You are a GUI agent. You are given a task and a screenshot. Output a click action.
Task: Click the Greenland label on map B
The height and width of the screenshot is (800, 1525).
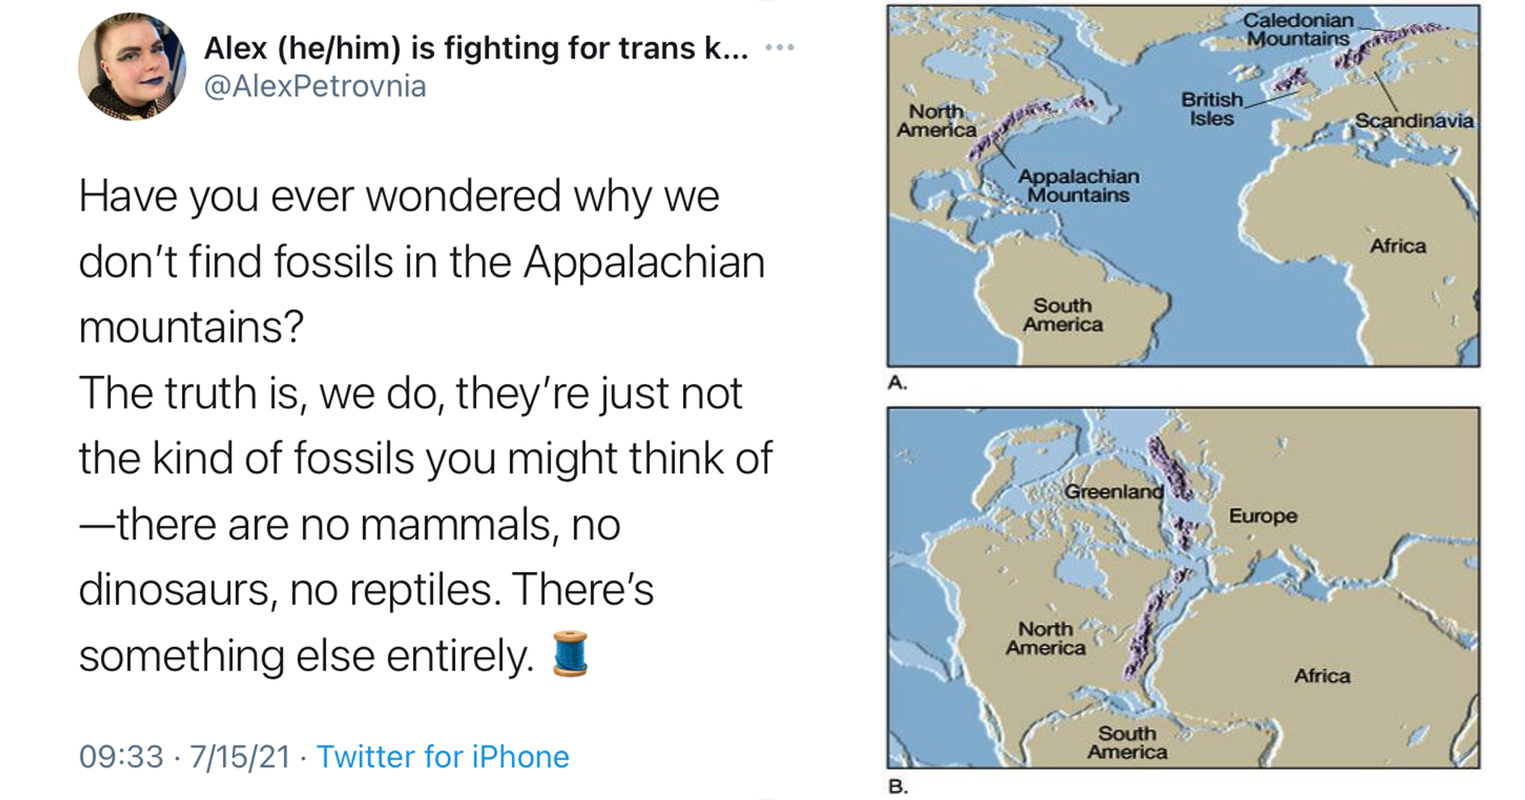[x=1114, y=491]
